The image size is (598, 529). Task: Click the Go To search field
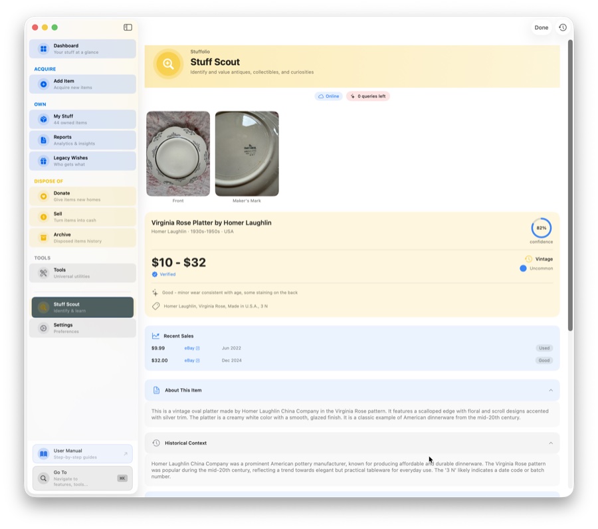[x=82, y=478]
